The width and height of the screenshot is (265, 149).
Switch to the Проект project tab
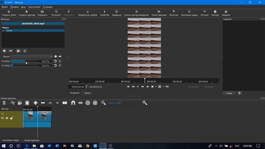coord(87,93)
